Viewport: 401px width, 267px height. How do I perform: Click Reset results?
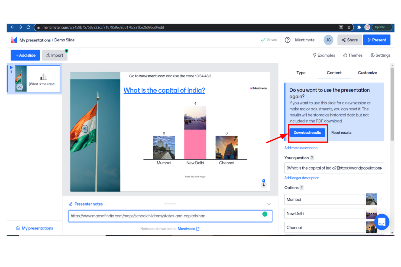click(x=341, y=133)
